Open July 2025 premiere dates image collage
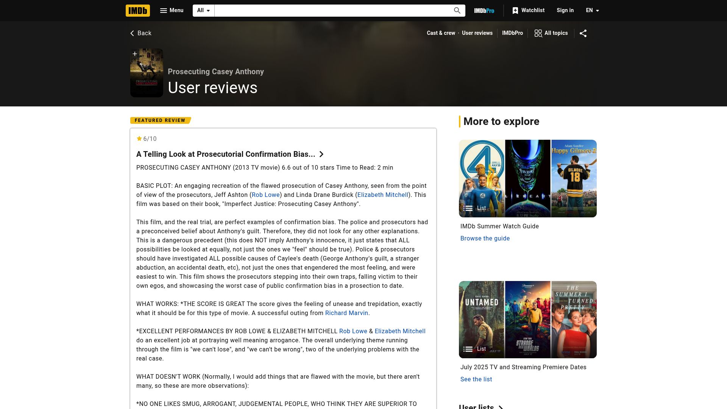The height and width of the screenshot is (409, 727). click(x=528, y=320)
